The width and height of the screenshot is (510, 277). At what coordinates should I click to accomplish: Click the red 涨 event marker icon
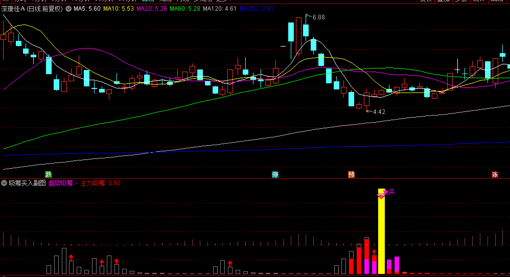point(495,175)
